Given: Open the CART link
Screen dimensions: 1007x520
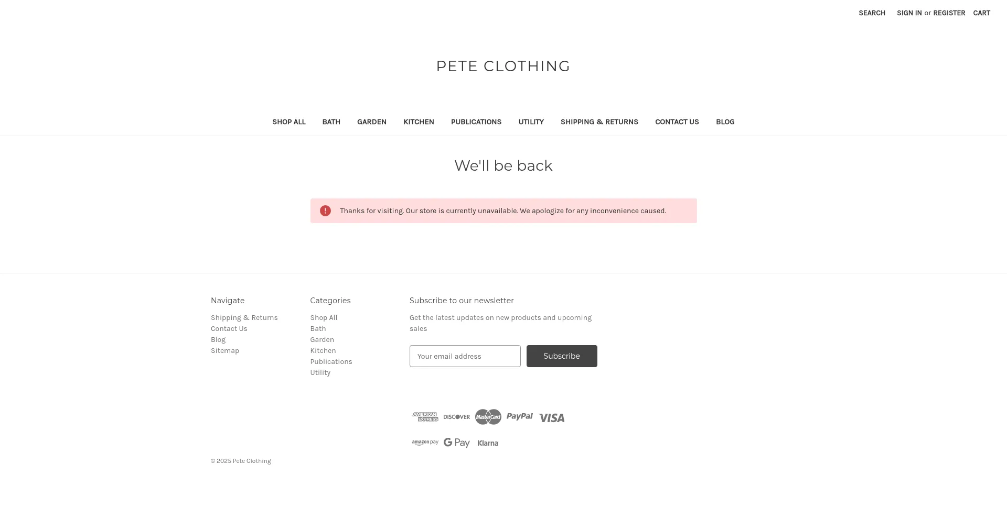Looking at the screenshot, I should pyautogui.click(x=981, y=13).
